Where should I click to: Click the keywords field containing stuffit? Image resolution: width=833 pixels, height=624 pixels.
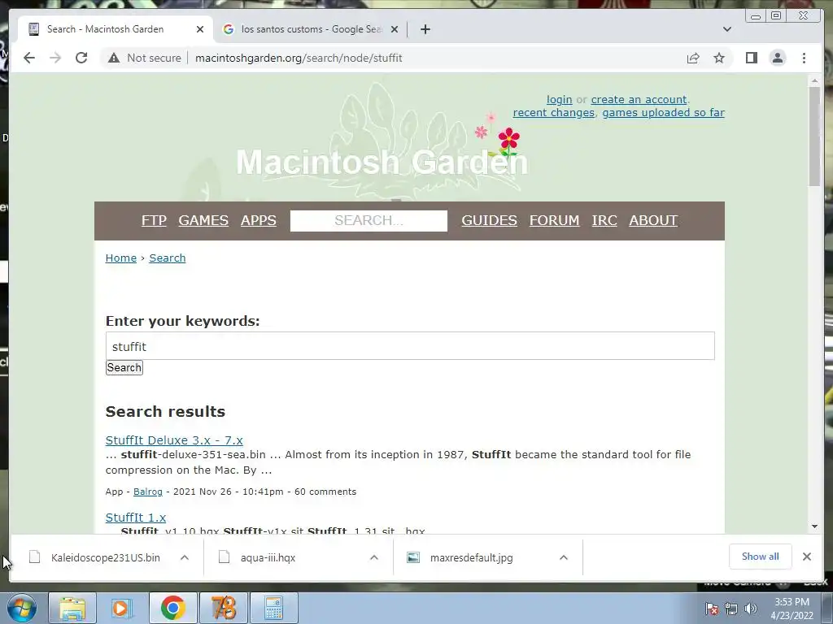[x=410, y=346]
